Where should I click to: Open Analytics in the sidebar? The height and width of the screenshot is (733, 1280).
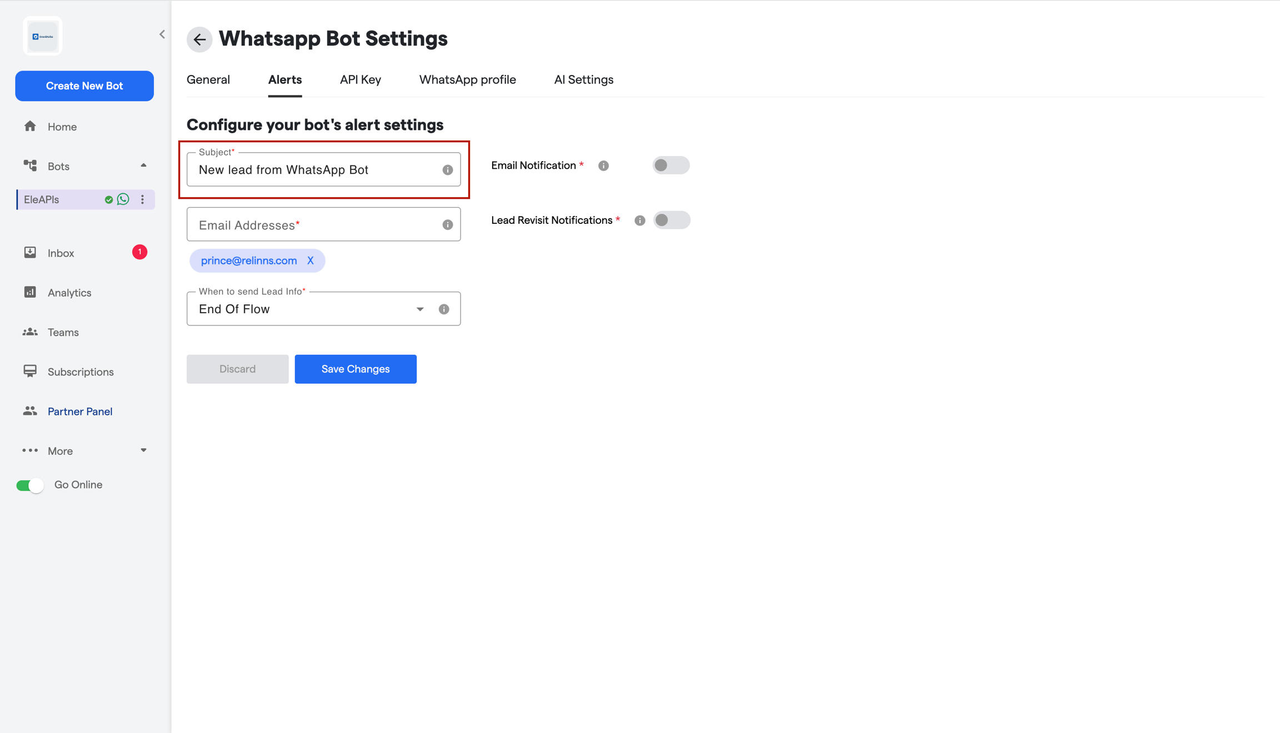(69, 293)
